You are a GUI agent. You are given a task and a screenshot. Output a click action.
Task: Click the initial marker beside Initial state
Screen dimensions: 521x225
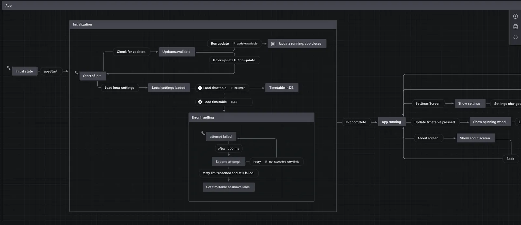[x=9, y=68]
